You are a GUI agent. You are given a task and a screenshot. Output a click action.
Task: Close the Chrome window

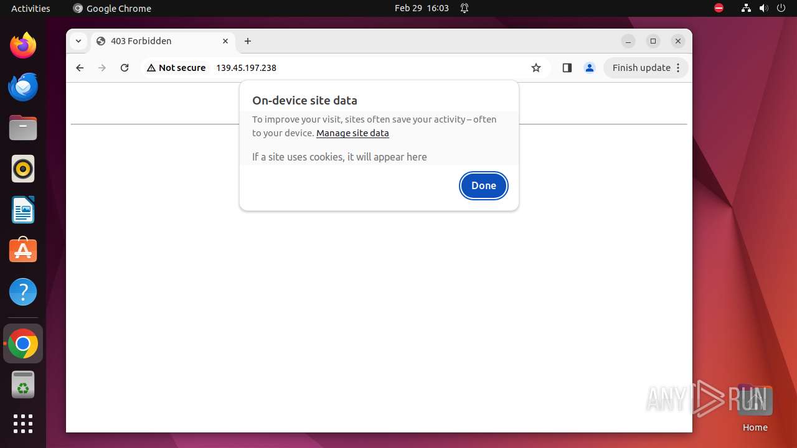pos(678,41)
